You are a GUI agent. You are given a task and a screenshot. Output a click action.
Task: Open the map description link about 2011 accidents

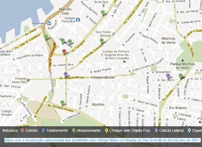click(x=102, y=140)
